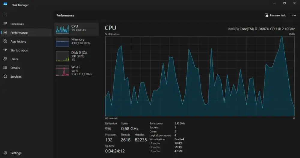The height and width of the screenshot is (158, 300).
Task: Open the three-dot more options menu
Action: pos(294,15)
